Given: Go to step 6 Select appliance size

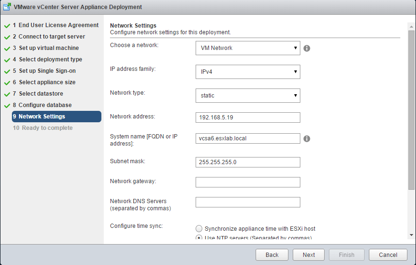Looking at the screenshot, I should (x=44, y=82).
